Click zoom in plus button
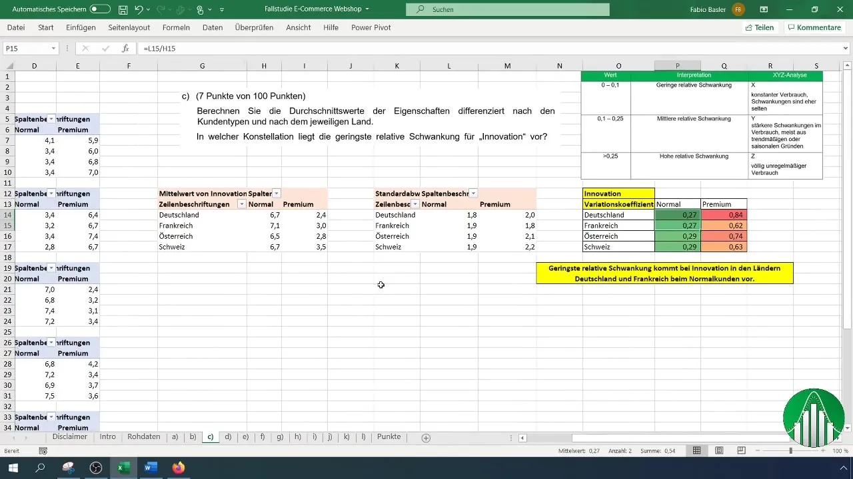The height and width of the screenshot is (479, 853). [822, 450]
